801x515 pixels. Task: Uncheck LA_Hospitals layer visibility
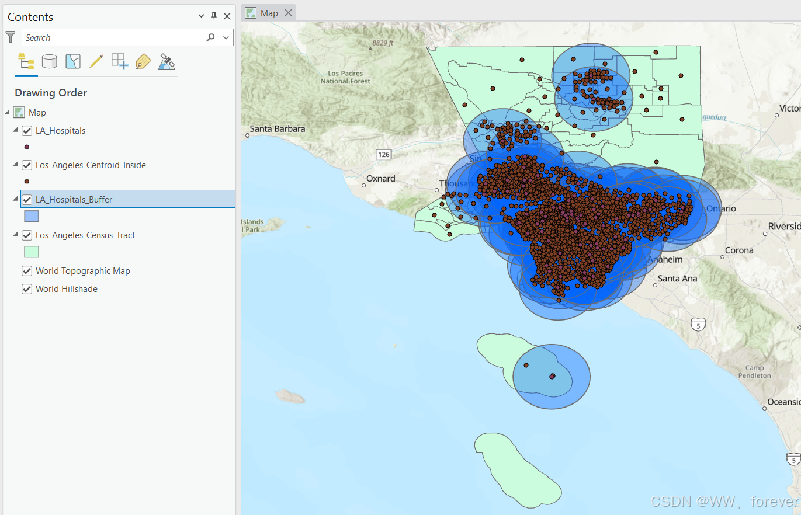pos(26,130)
